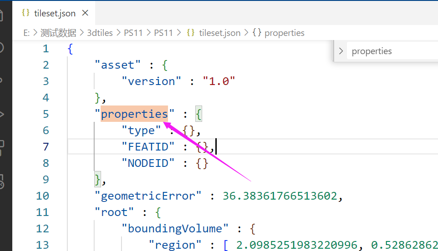
Task: Click line number 7 in gutter
Action: click(46, 147)
